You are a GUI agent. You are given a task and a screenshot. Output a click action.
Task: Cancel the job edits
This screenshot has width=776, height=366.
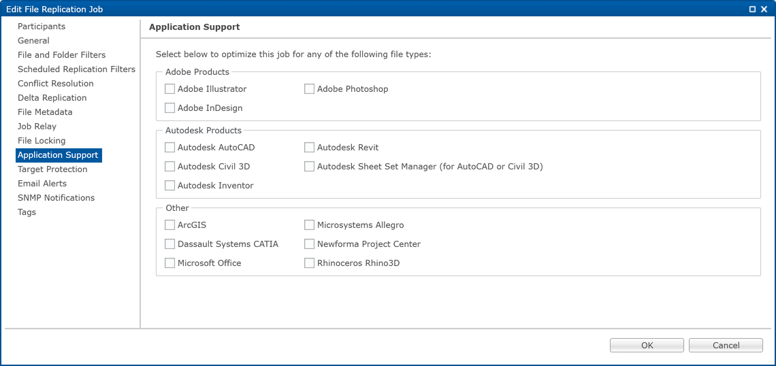[x=726, y=345]
